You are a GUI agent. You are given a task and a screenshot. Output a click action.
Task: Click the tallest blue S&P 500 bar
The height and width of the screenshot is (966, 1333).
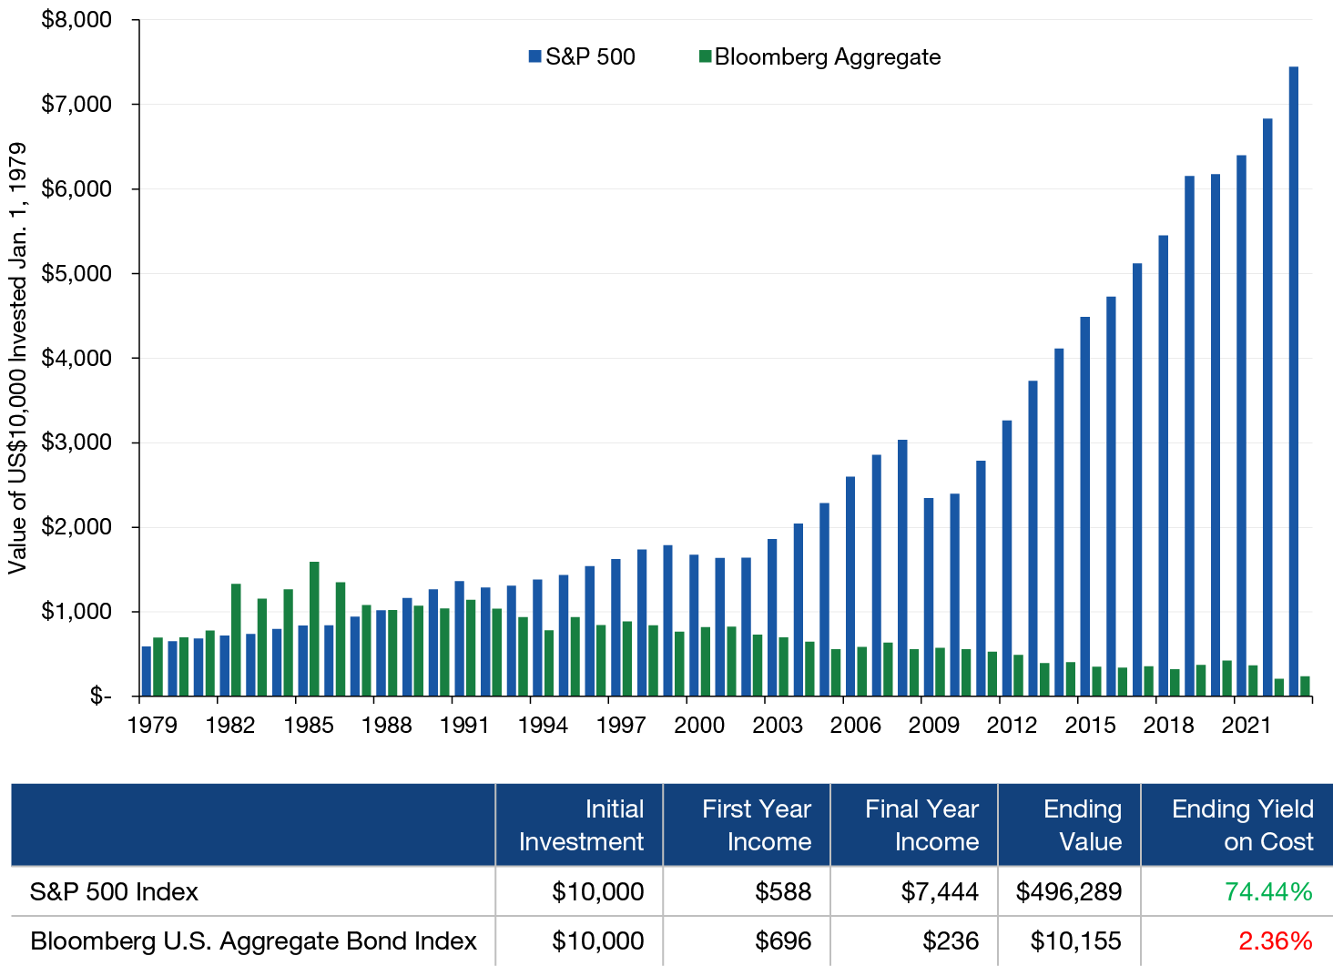coord(1293,382)
